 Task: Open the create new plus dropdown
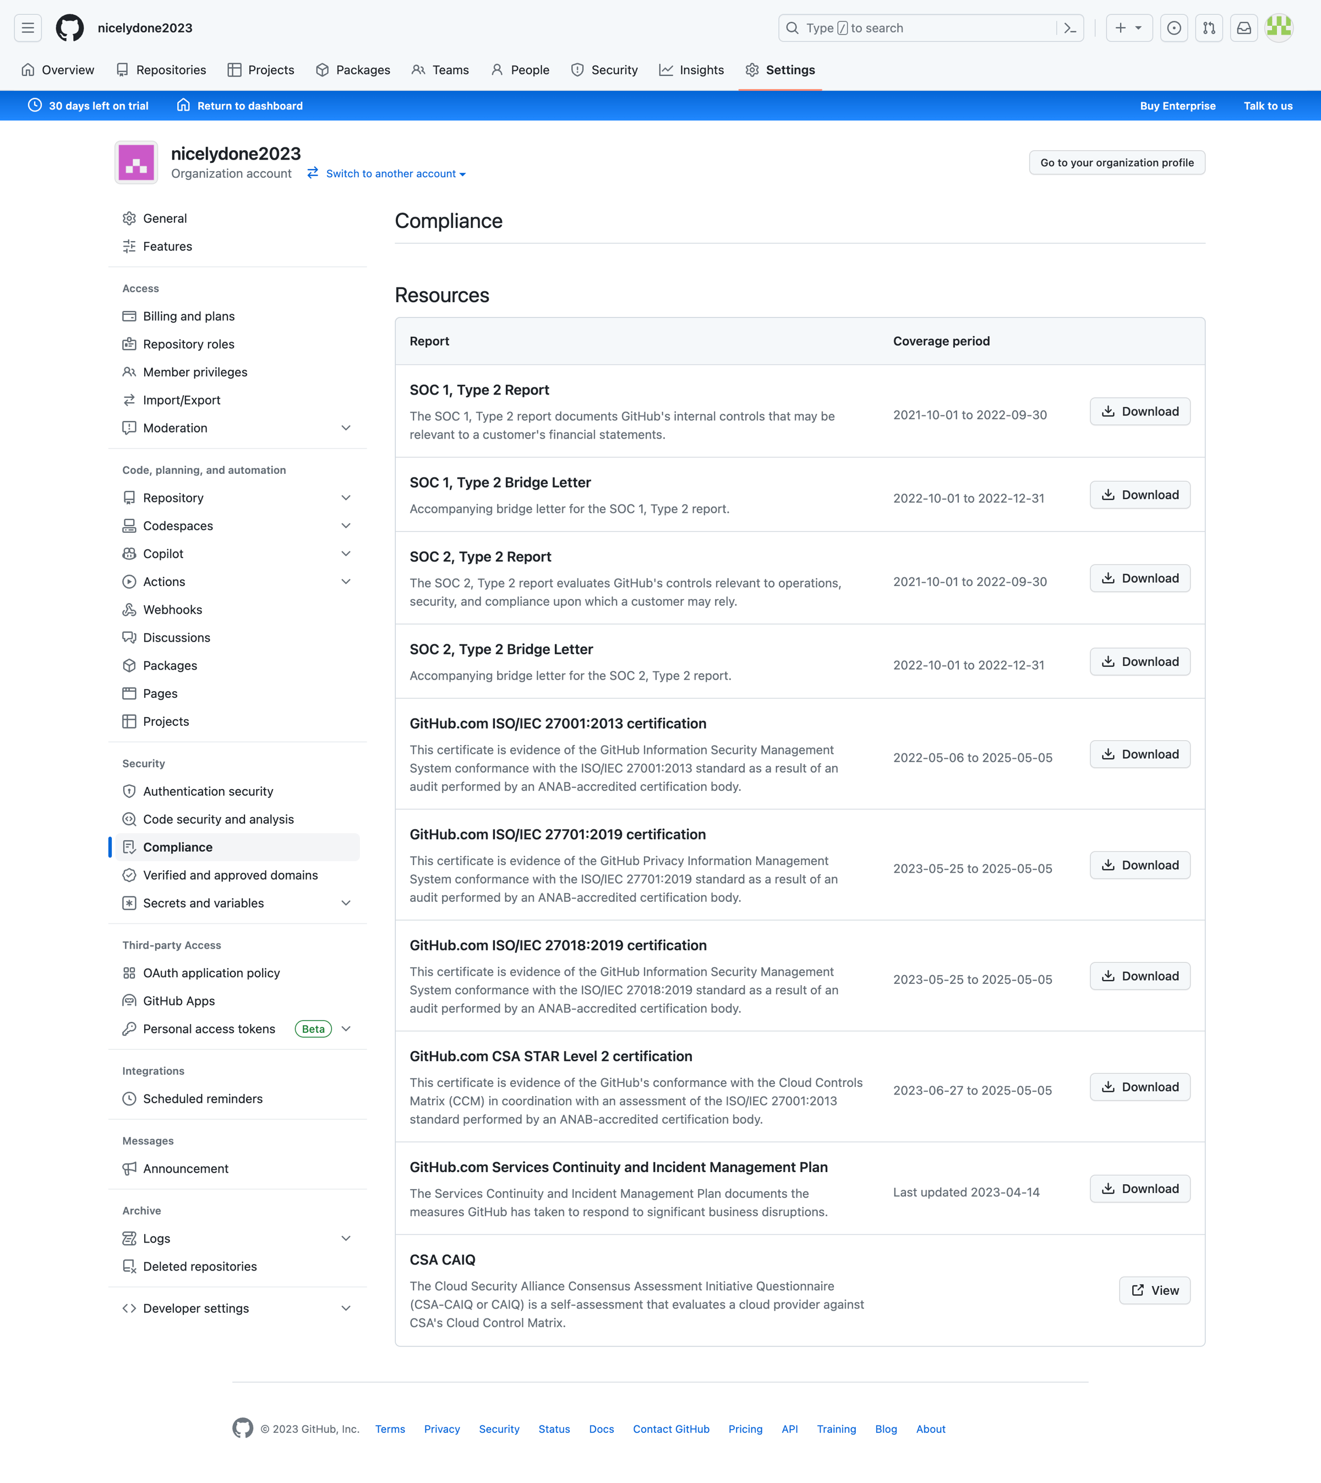[1129, 28]
